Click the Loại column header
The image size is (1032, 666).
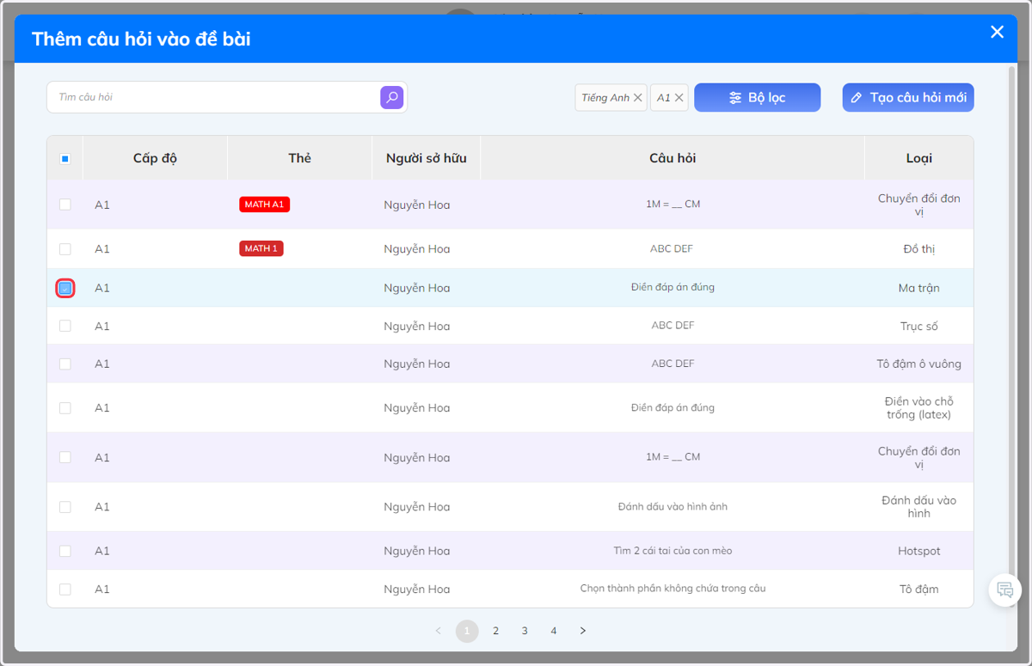tap(919, 158)
